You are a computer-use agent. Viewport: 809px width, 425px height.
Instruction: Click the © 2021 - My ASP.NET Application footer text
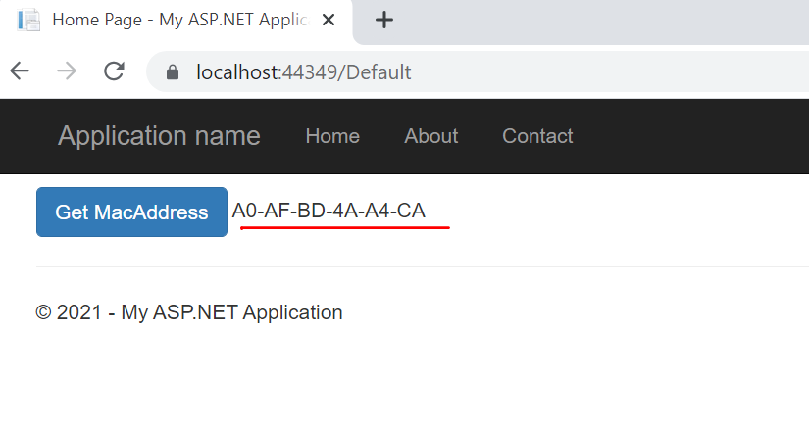189,312
